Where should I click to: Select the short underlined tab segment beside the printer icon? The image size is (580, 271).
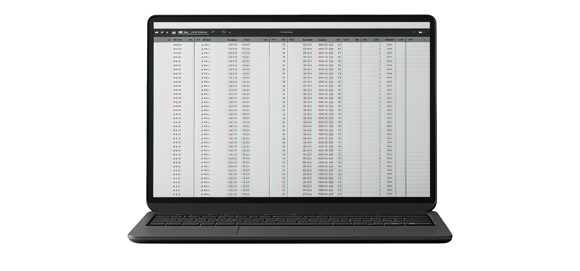pos(180,33)
